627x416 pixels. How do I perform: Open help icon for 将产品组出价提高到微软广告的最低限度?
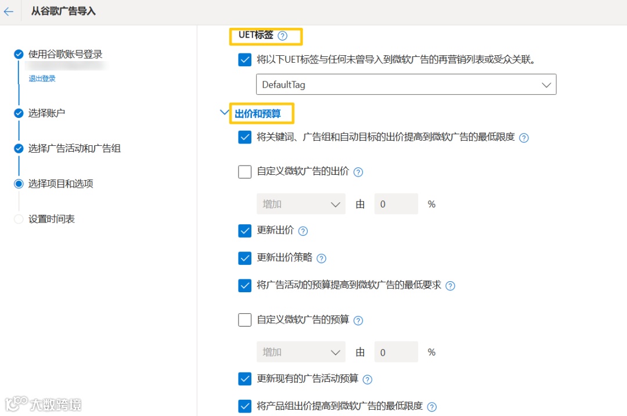click(432, 407)
